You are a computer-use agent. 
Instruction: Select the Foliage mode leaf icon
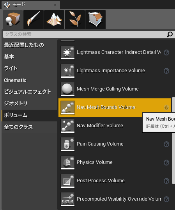point(75,20)
